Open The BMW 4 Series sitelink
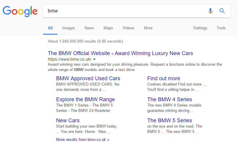238x148 pixels. click(169, 99)
